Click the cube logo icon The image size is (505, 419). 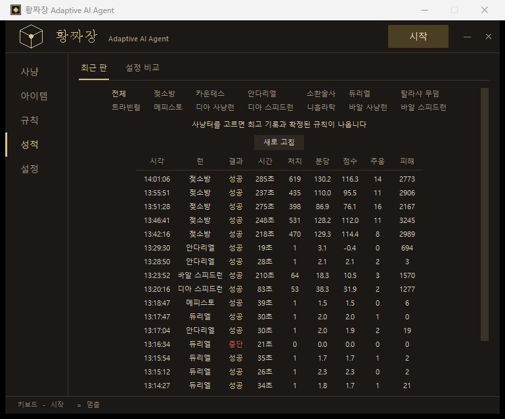[x=31, y=36]
